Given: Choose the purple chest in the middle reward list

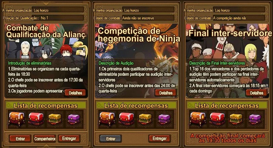Looking at the screenshot, I should 164,119.
